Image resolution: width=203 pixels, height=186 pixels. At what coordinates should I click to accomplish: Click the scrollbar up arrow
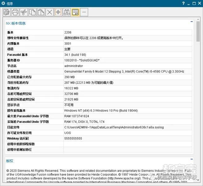(198, 19)
